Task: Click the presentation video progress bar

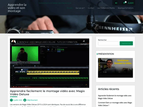Action: [x=115, y=75]
